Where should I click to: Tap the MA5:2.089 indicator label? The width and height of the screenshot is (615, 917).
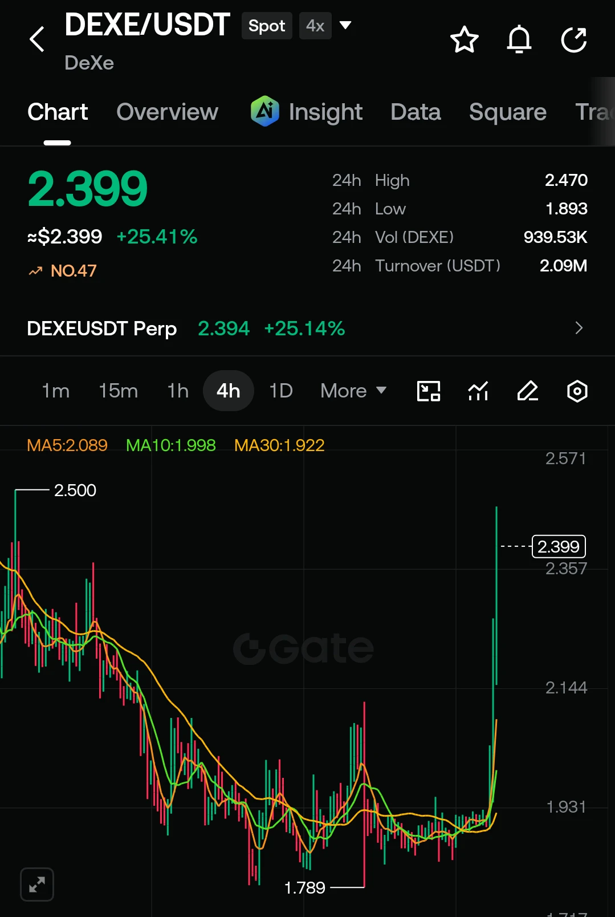(x=67, y=445)
